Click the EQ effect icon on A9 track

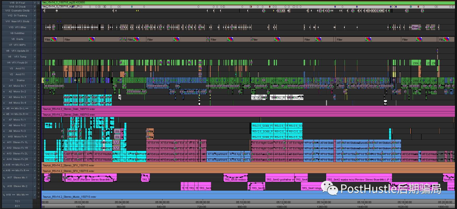(x=117, y=131)
